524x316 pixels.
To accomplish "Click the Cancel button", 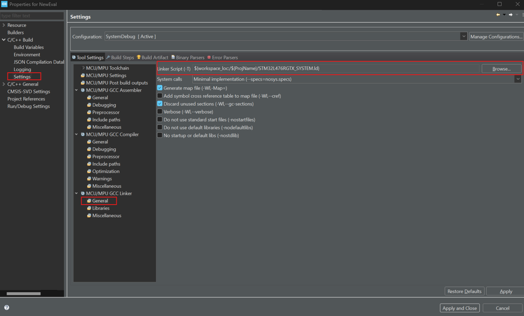I will 502,308.
